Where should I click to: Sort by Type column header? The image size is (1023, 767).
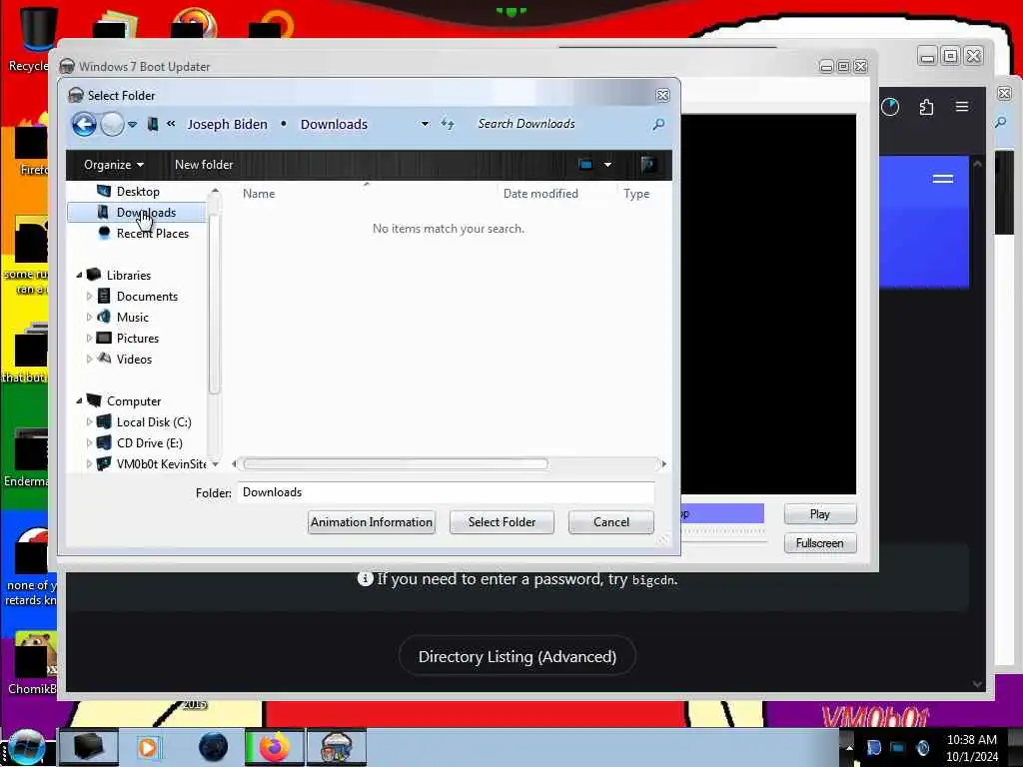pos(636,194)
